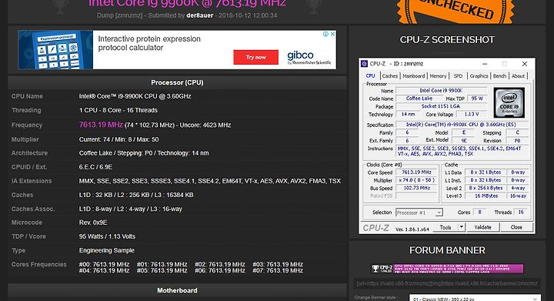Click the Processor (CPU) section header
The height and width of the screenshot is (301, 554).
point(177,82)
